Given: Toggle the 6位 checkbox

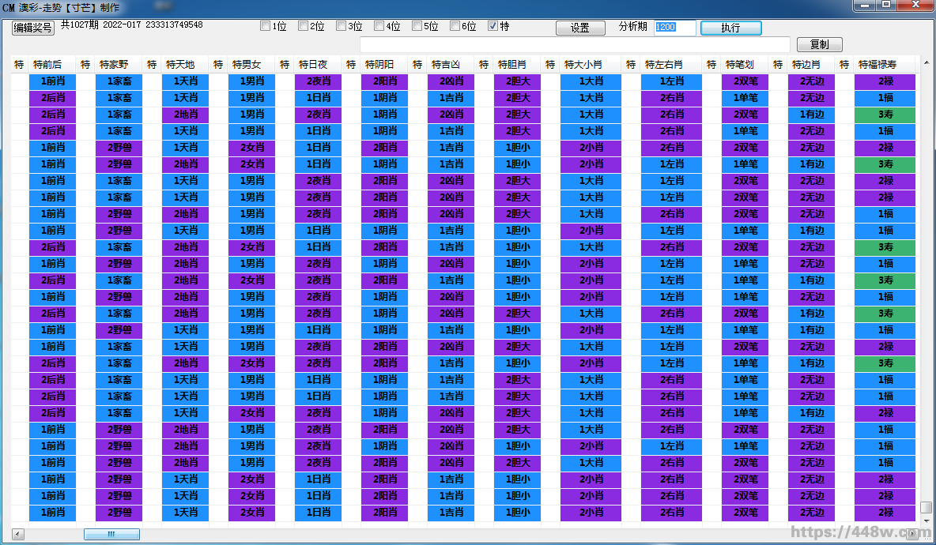Looking at the screenshot, I should (455, 26).
